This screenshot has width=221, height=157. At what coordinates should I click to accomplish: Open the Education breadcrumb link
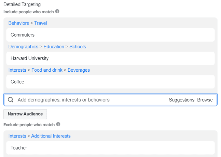click(x=54, y=47)
